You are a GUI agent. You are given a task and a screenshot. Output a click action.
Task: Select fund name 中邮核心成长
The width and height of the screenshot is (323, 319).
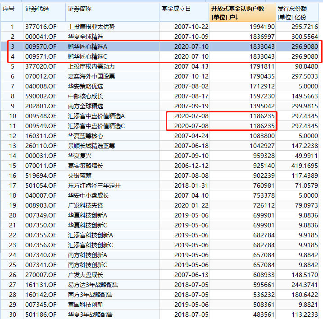86,96
